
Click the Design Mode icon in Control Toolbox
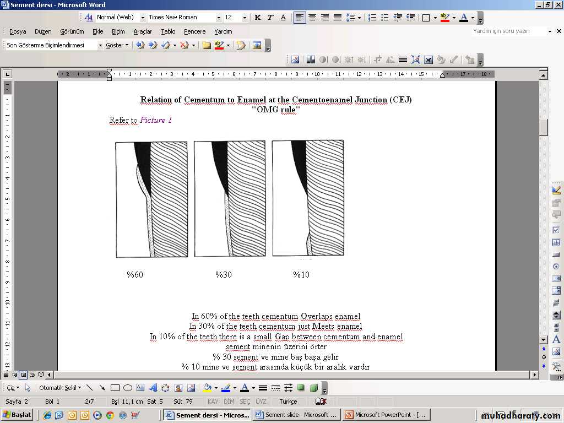(x=556, y=190)
